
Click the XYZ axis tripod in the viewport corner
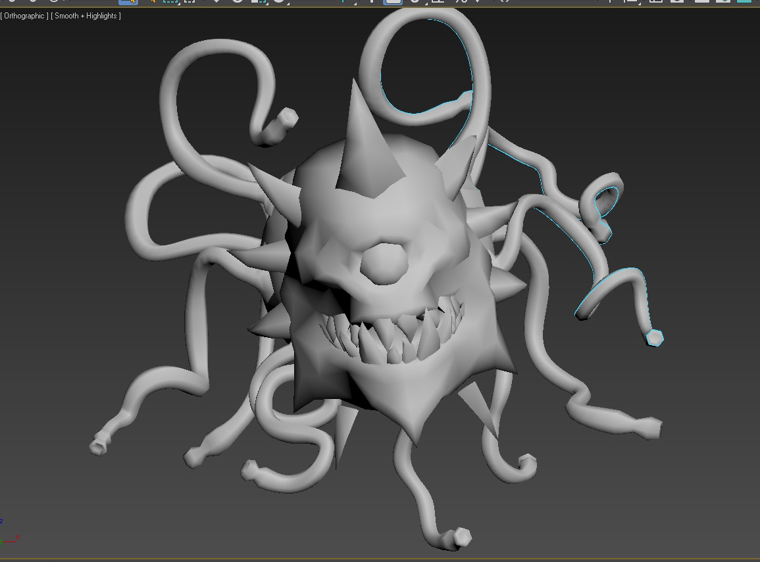[x=9, y=532]
